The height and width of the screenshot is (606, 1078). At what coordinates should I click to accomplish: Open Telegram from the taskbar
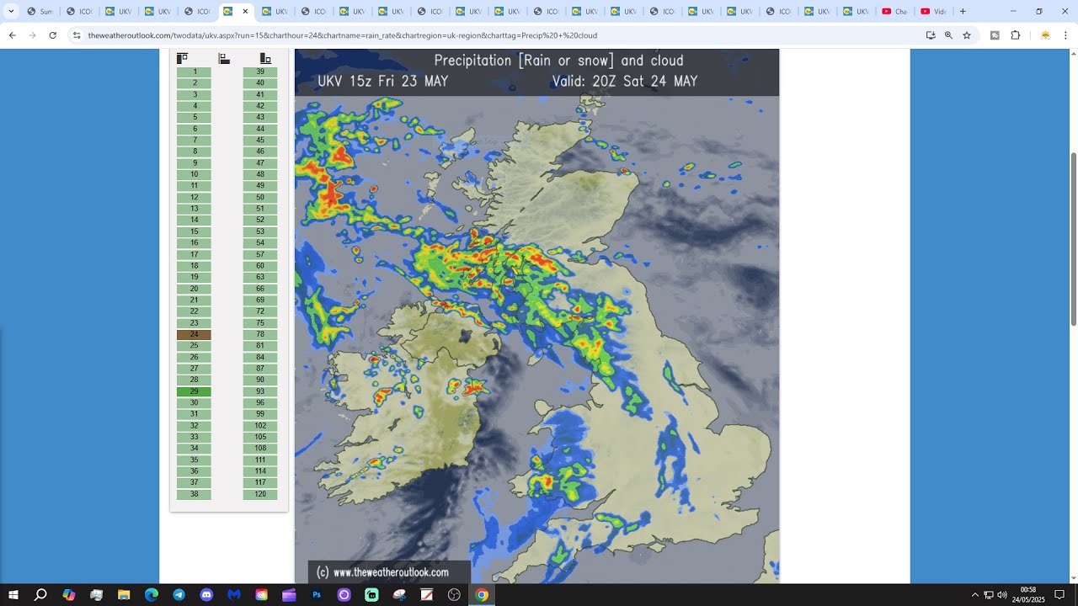tap(179, 595)
